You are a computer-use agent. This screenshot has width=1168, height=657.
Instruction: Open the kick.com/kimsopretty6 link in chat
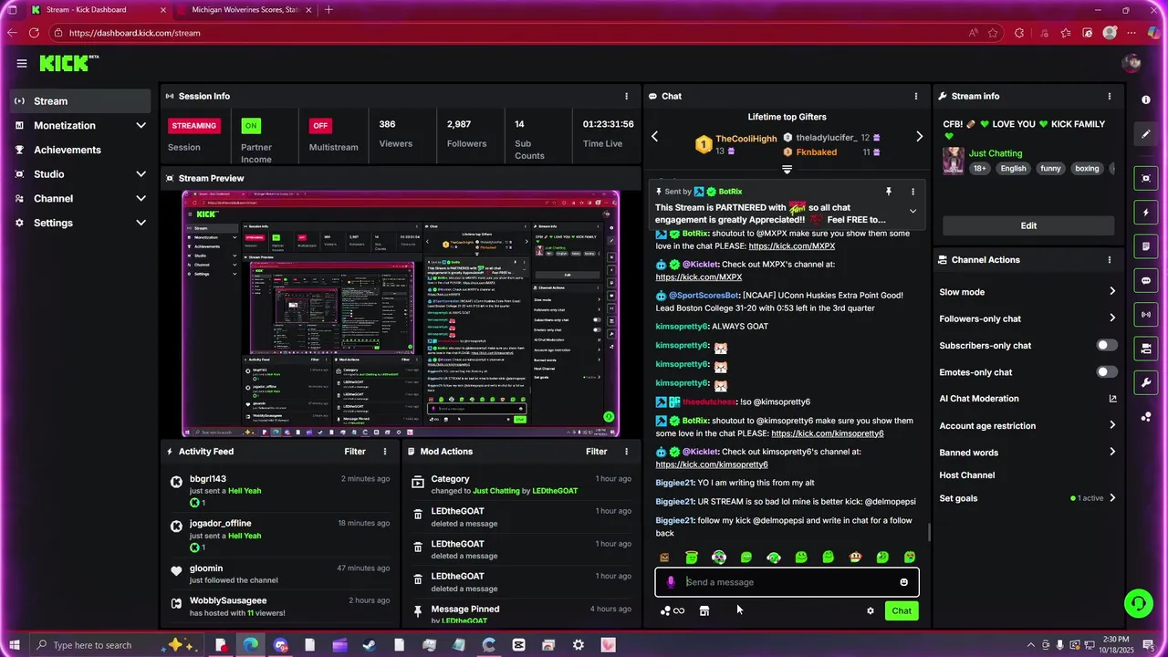[712, 464]
